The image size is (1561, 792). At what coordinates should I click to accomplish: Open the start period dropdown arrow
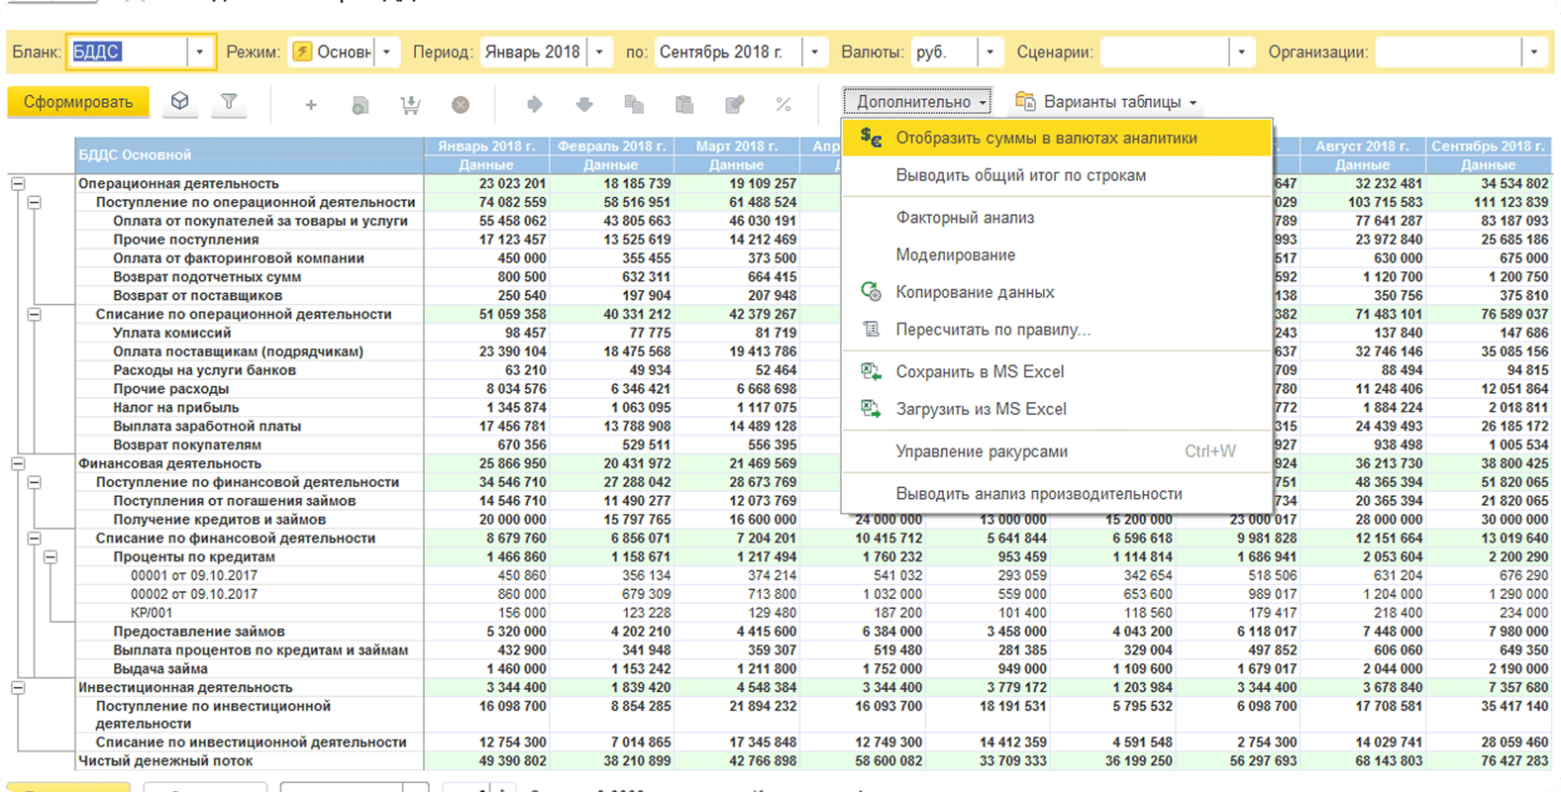(599, 51)
